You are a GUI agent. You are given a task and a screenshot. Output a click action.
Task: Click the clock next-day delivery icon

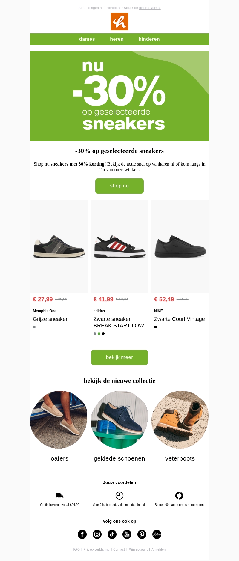(119, 495)
